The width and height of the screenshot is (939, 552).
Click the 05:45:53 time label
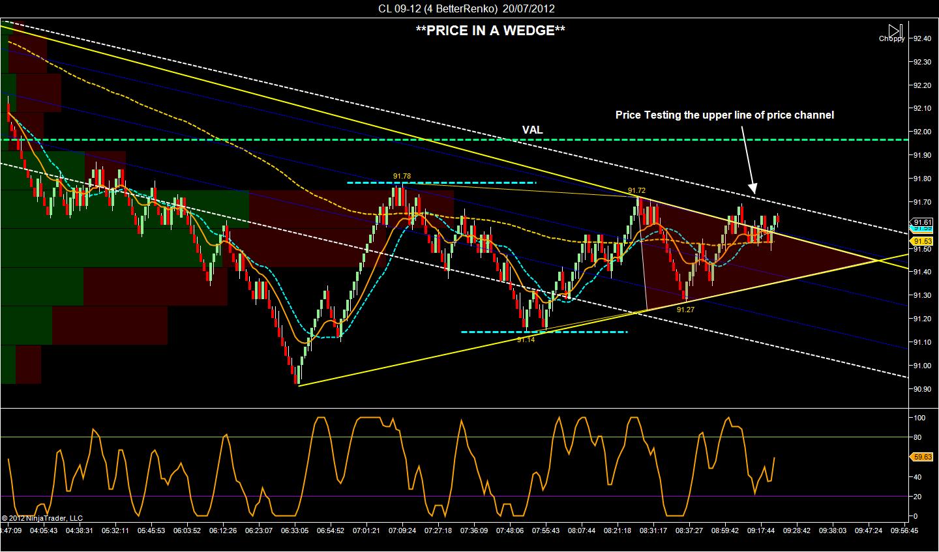pos(151,530)
